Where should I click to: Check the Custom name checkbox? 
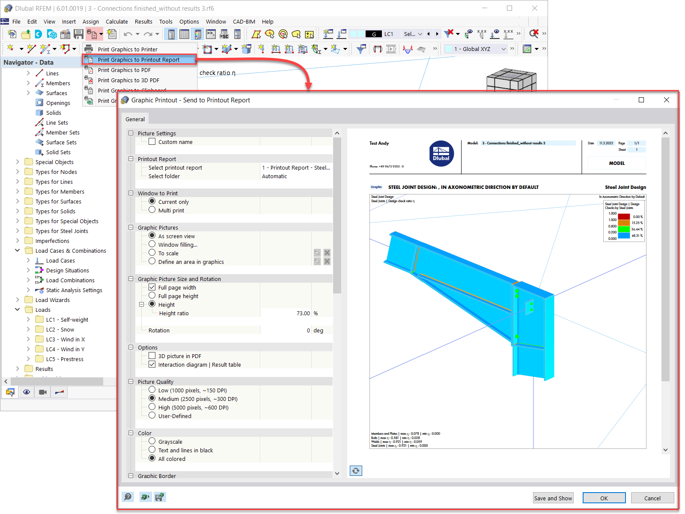pos(152,141)
